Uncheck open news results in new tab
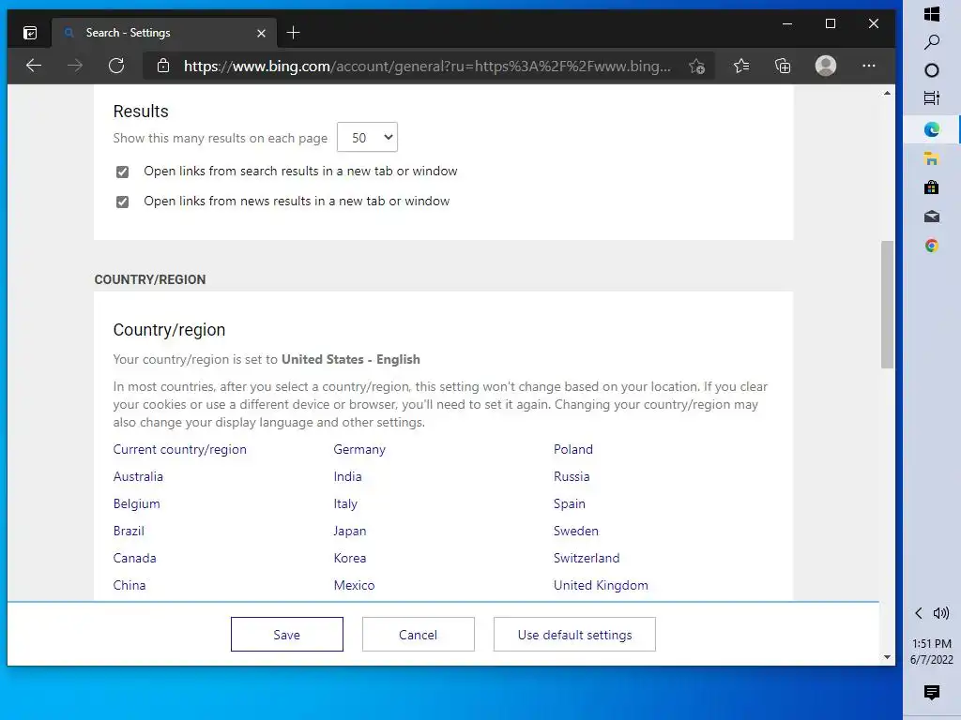 tap(123, 202)
